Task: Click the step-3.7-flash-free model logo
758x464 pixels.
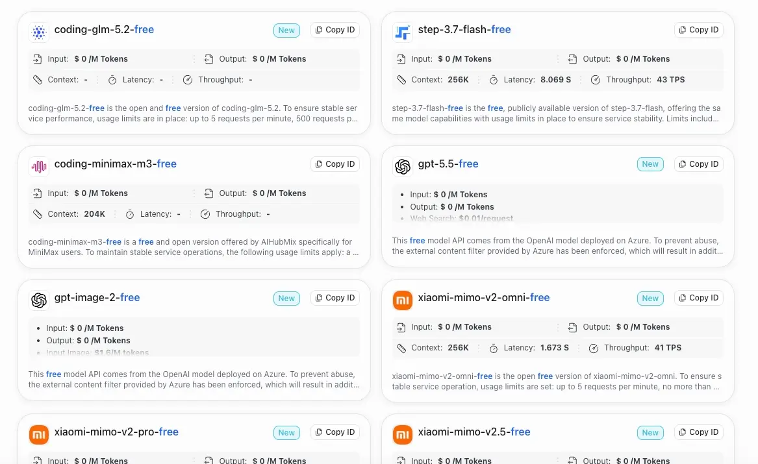Action: click(x=402, y=32)
